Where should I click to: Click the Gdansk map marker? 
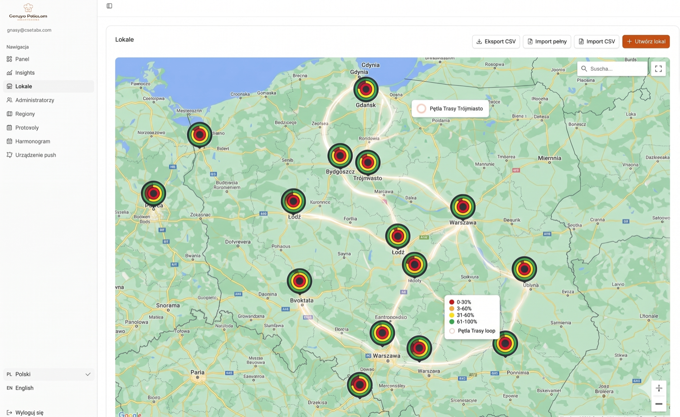click(x=366, y=89)
